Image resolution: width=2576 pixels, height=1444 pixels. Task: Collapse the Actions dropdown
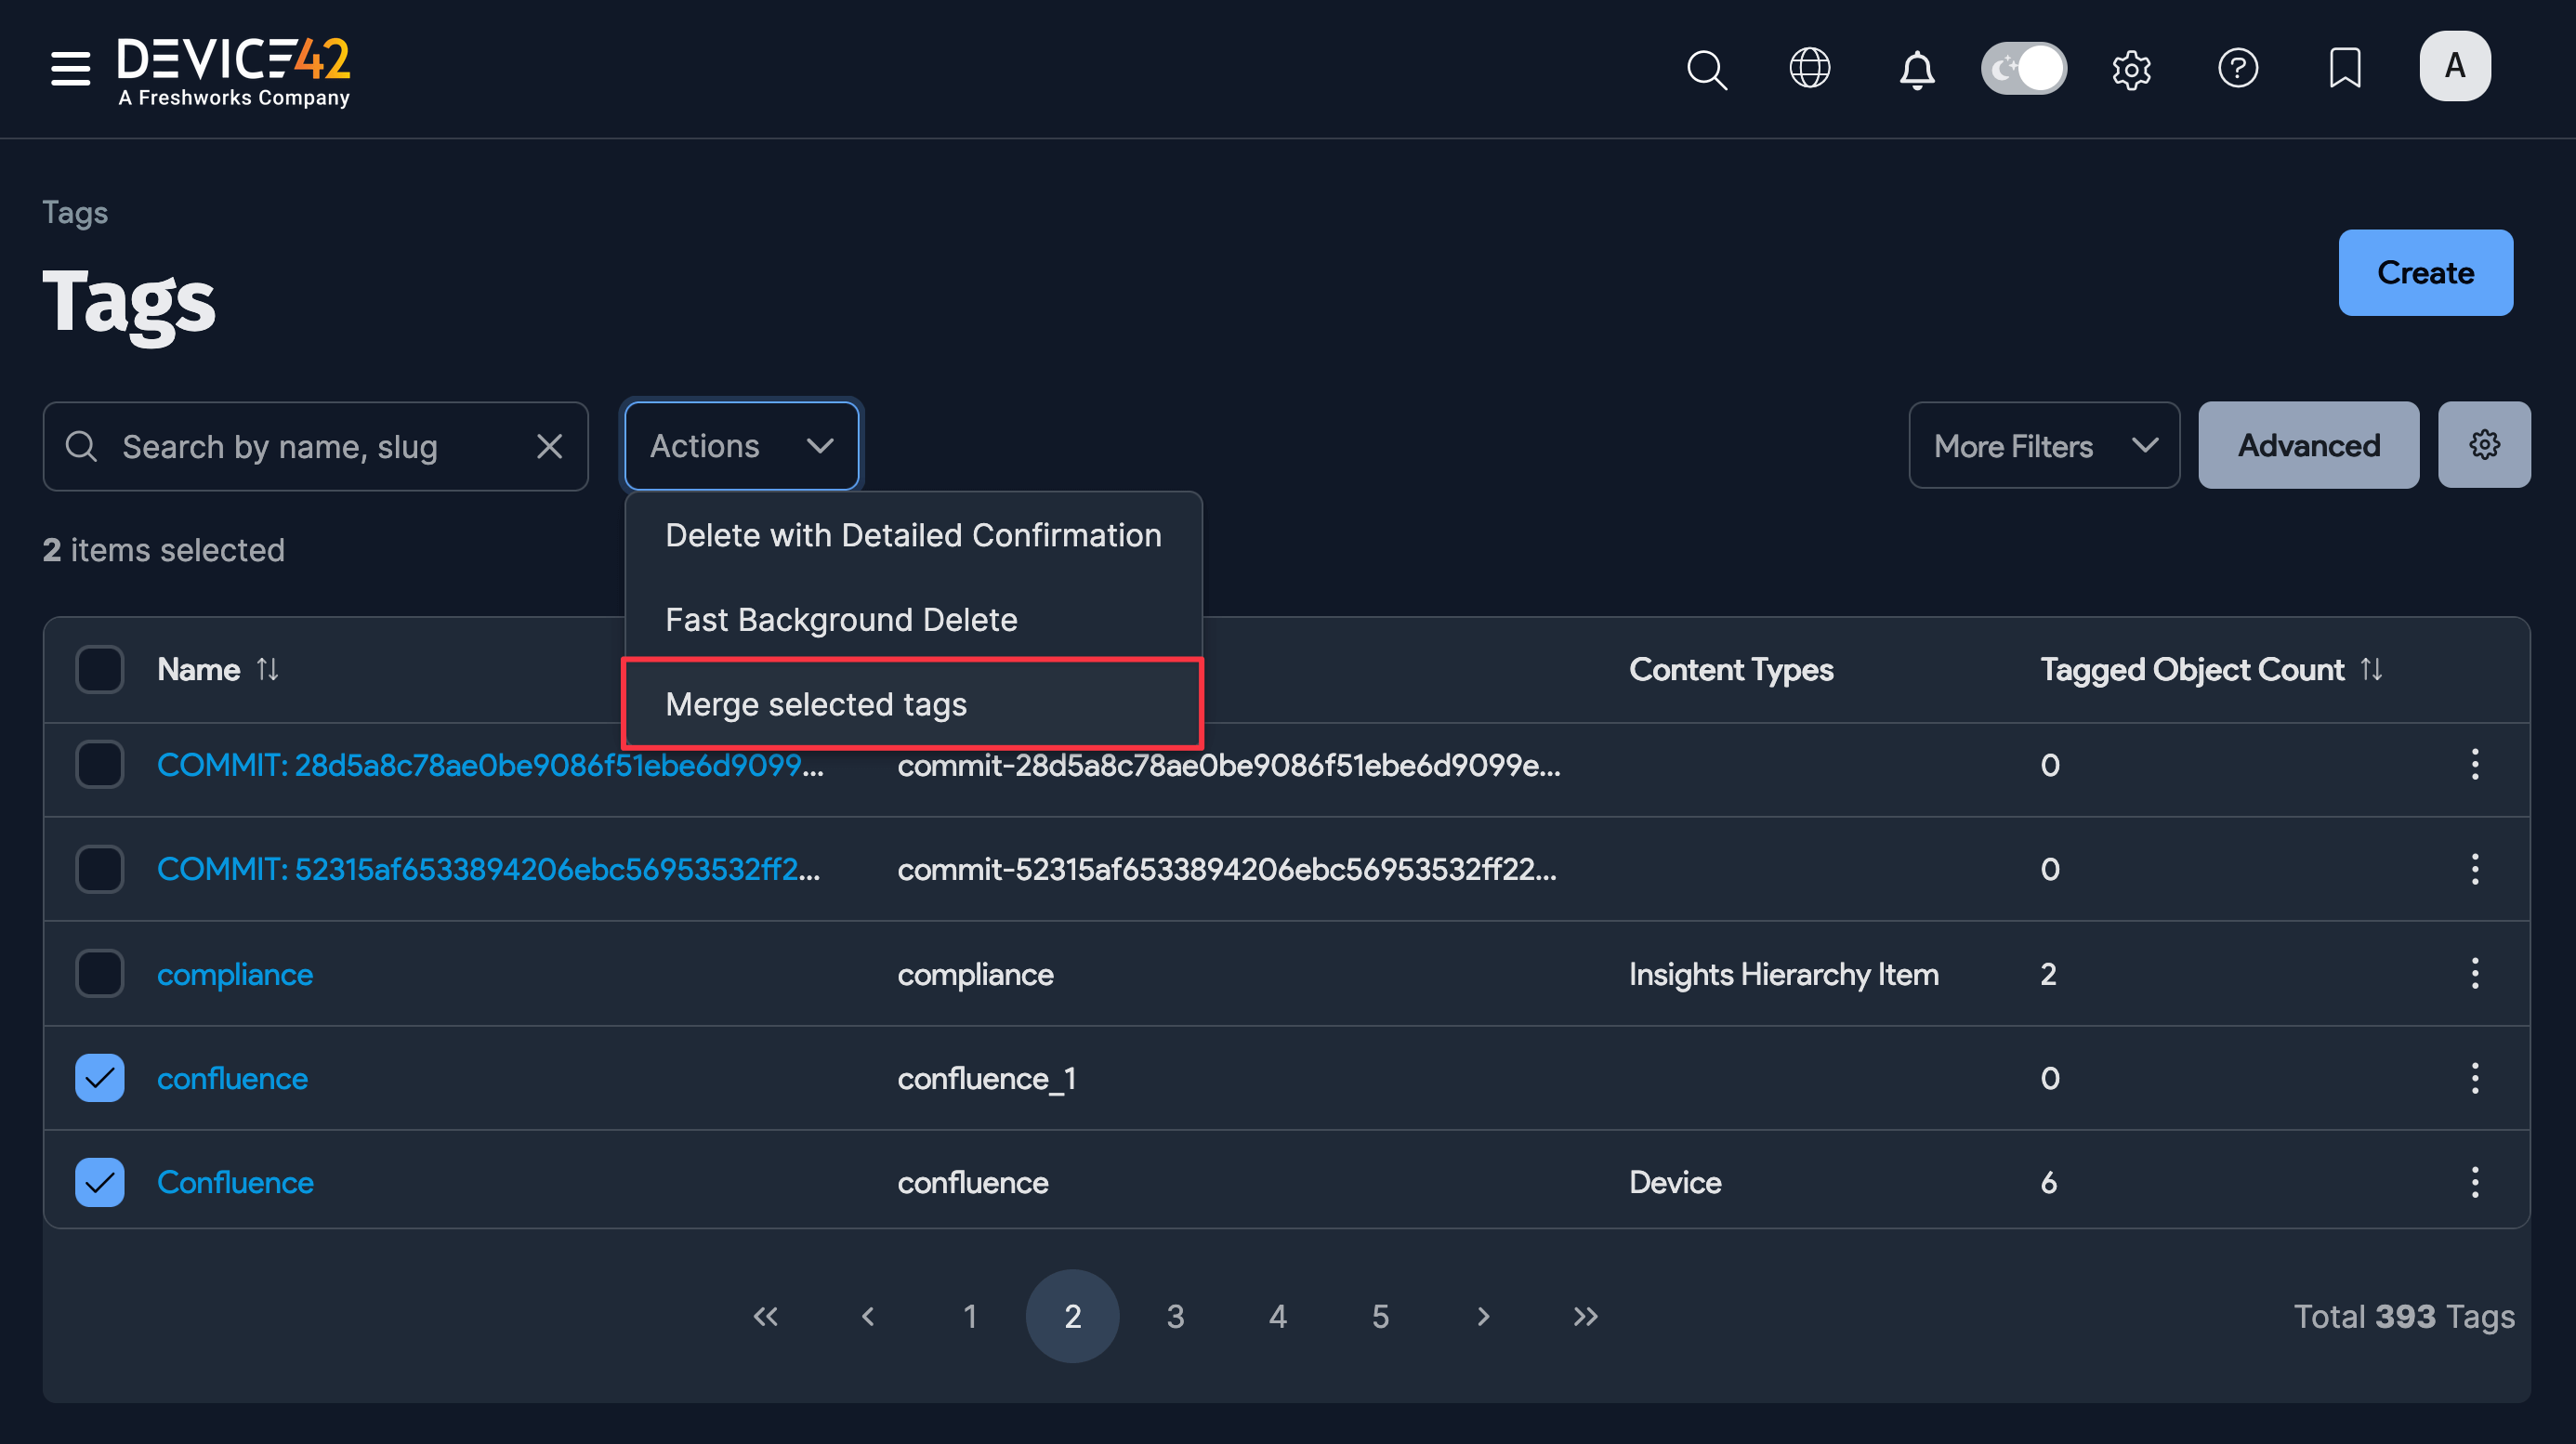(x=741, y=446)
